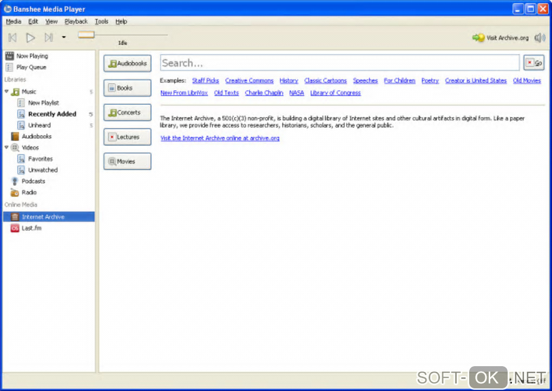Open the Playback menu

coord(76,22)
